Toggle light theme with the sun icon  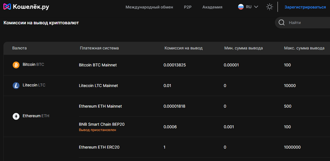[x=270, y=7]
